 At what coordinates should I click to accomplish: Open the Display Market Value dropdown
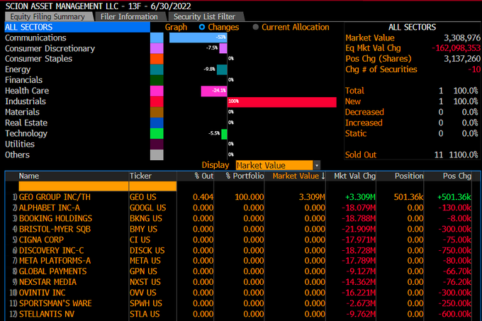(x=278, y=165)
